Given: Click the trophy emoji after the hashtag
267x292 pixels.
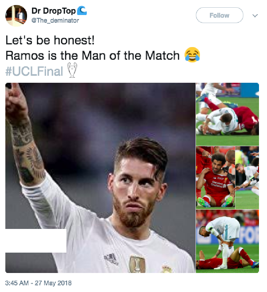Looking at the screenshot, I should [x=72, y=70].
